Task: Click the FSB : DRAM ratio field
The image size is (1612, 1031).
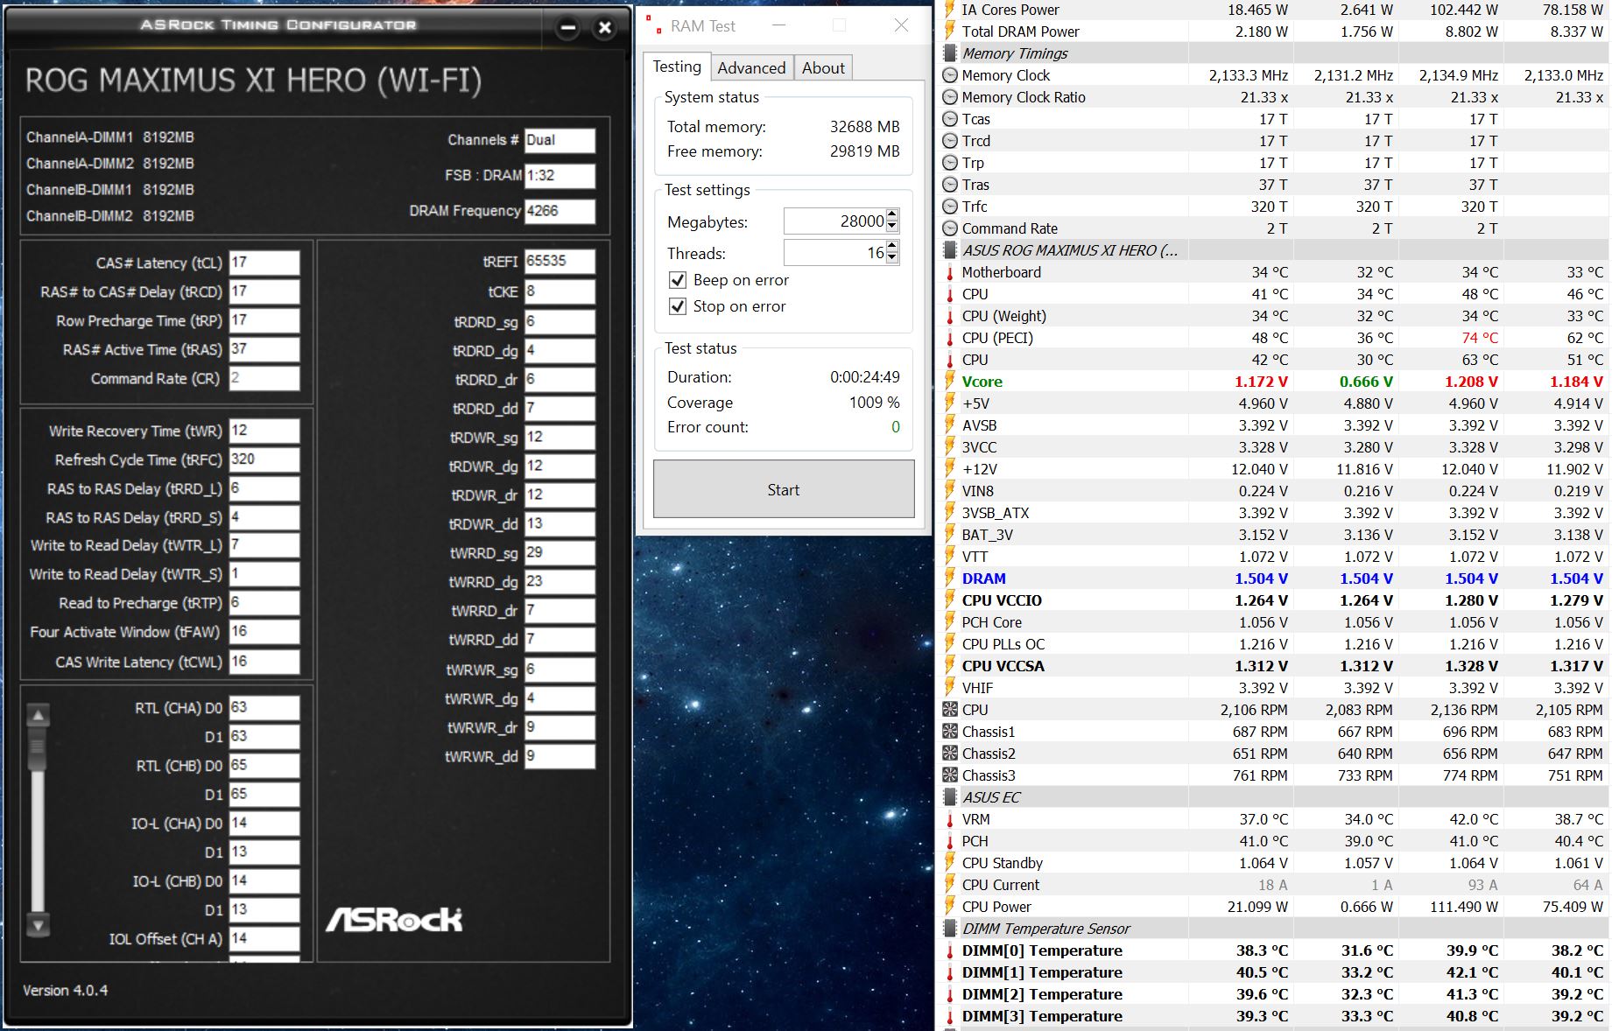Action: pos(560,175)
